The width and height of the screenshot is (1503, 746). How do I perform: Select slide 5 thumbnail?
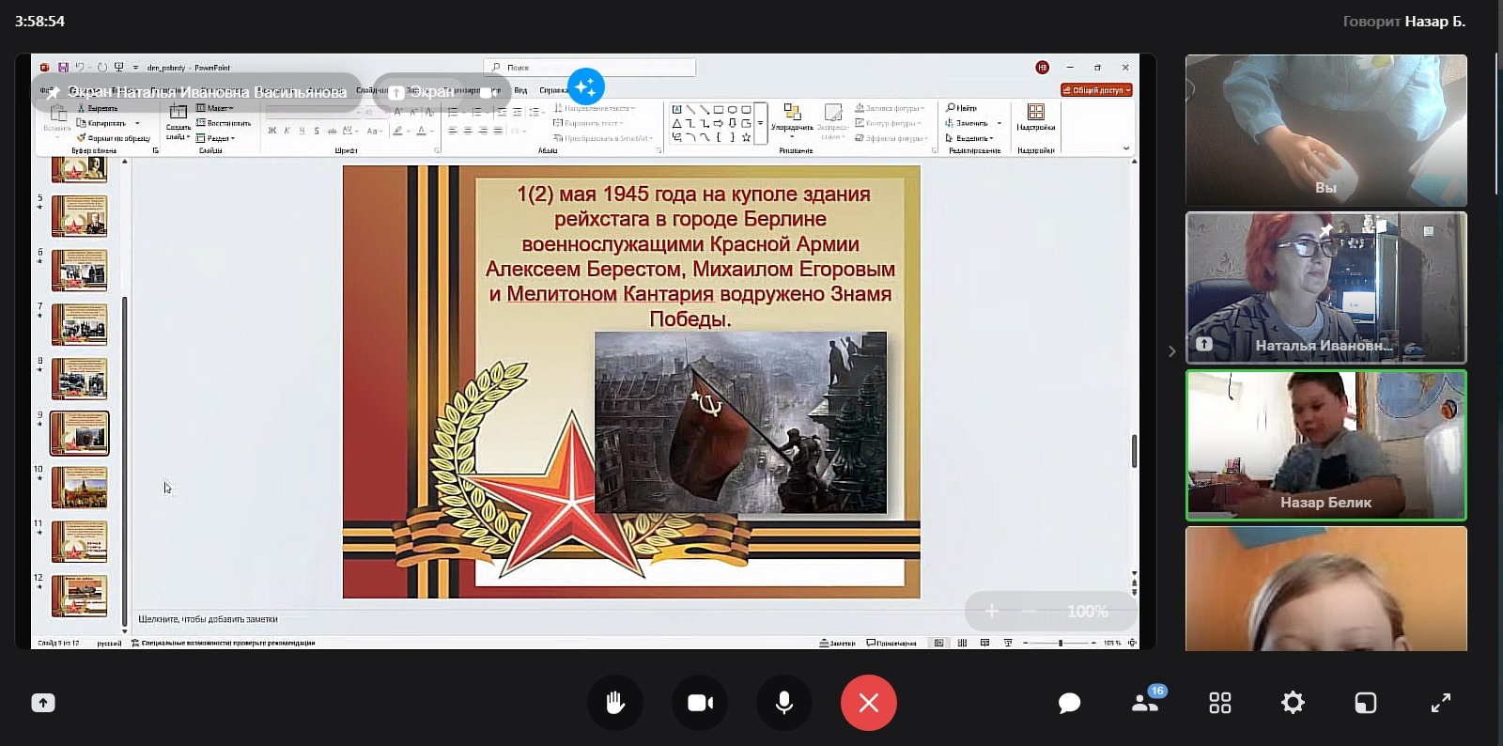click(x=79, y=216)
